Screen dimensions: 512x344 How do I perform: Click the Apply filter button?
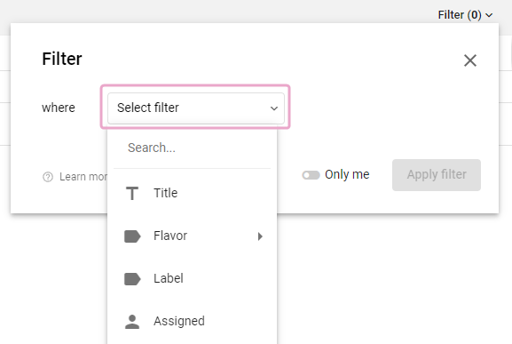[x=437, y=174]
